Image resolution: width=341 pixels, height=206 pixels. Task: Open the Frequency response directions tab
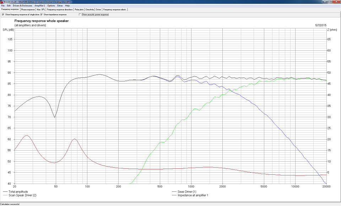pyautogui.click(x=60, y=10)
